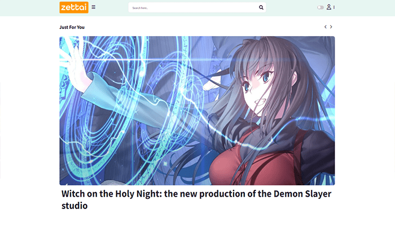Click the magnifying glass search icon
Image resolution: width=395 pixels, height=226 pixels.
pyautogui.click(x=261, y=7)
